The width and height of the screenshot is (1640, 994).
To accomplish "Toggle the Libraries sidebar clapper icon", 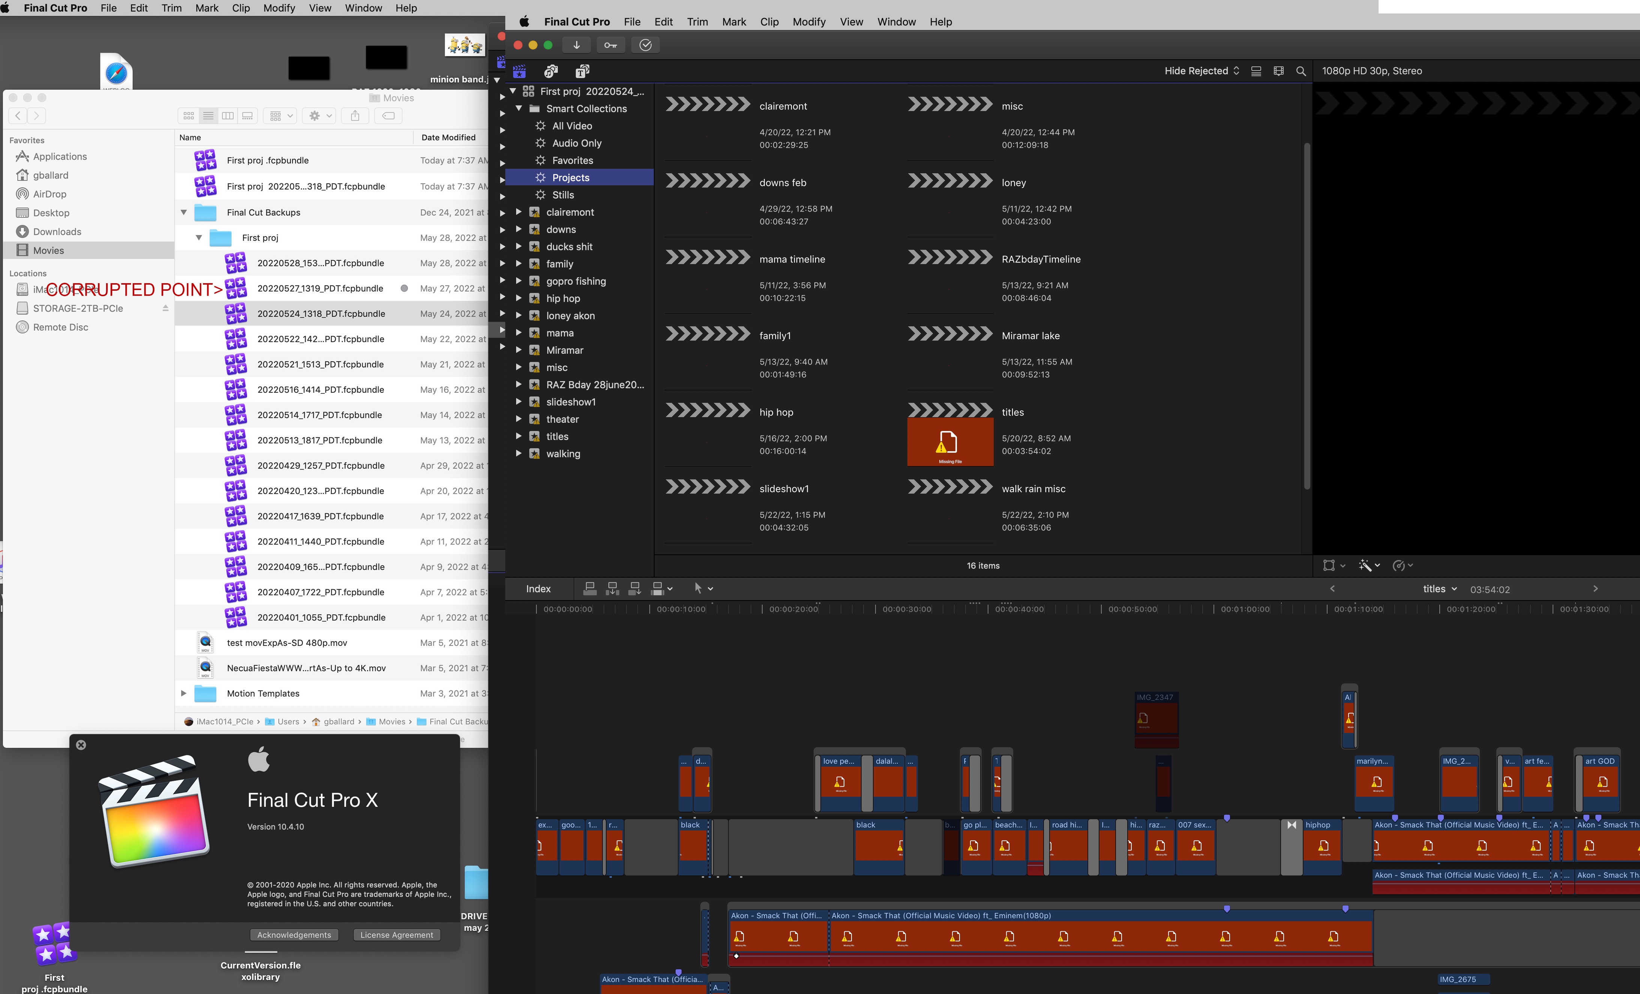I will click(520, 71).
